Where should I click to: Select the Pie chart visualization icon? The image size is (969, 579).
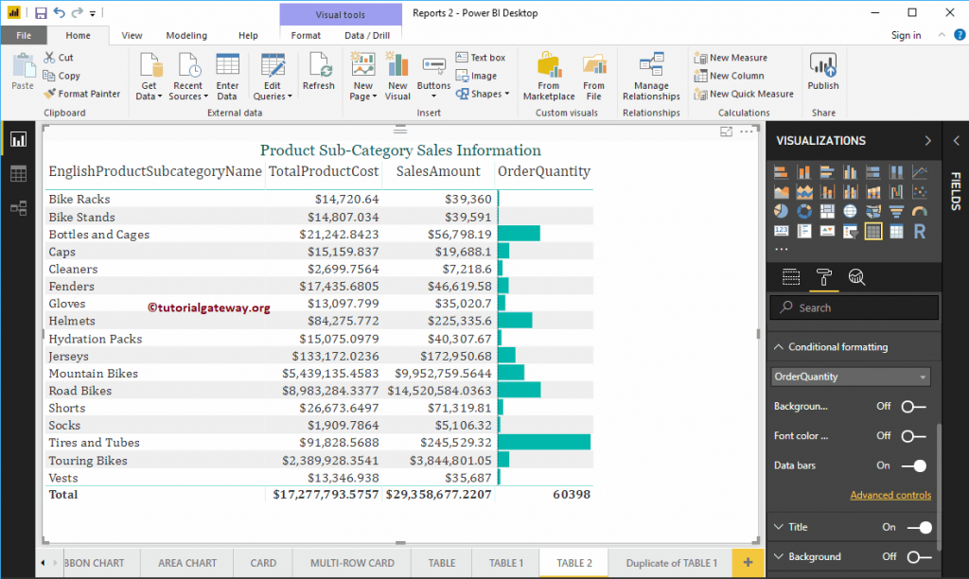[x=783, y=211]
